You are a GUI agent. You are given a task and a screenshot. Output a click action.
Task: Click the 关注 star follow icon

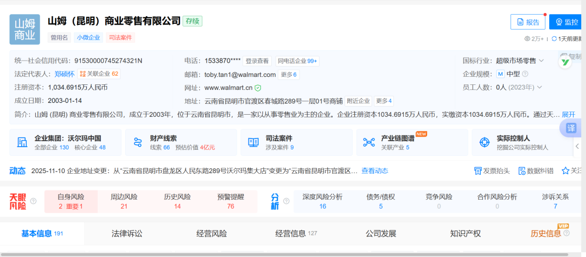(x=565, y=170)
